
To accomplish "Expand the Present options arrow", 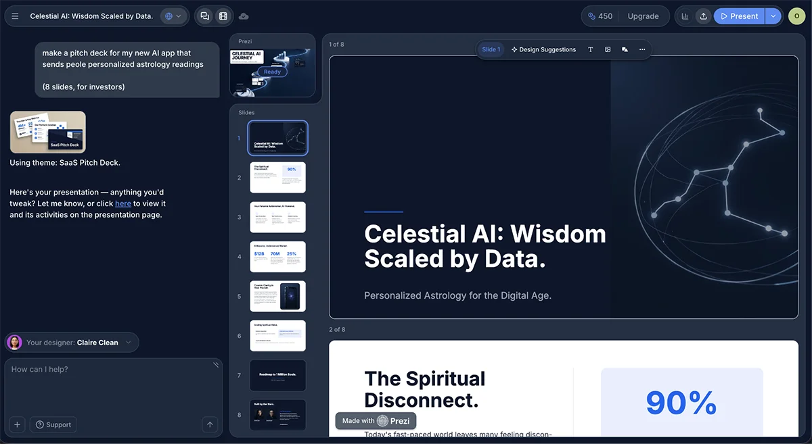I will [x=773, y=16].
